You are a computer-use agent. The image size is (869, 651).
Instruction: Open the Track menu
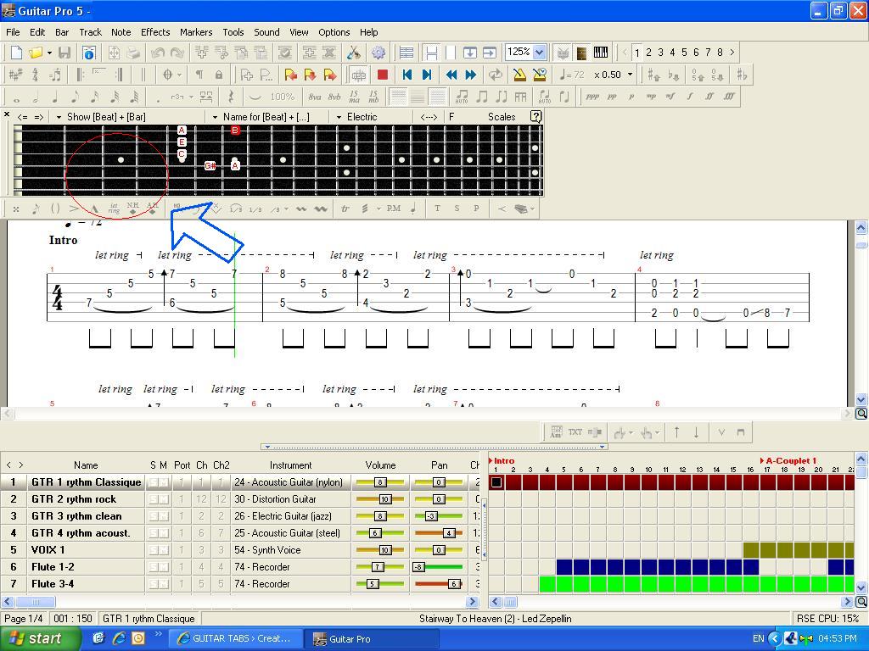click(90, 31)
